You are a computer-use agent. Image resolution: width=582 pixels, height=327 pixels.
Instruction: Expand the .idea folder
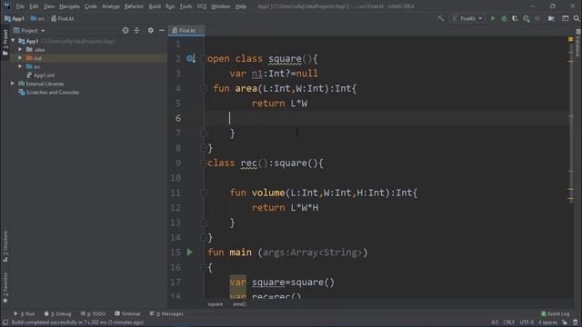click(20, 49)
